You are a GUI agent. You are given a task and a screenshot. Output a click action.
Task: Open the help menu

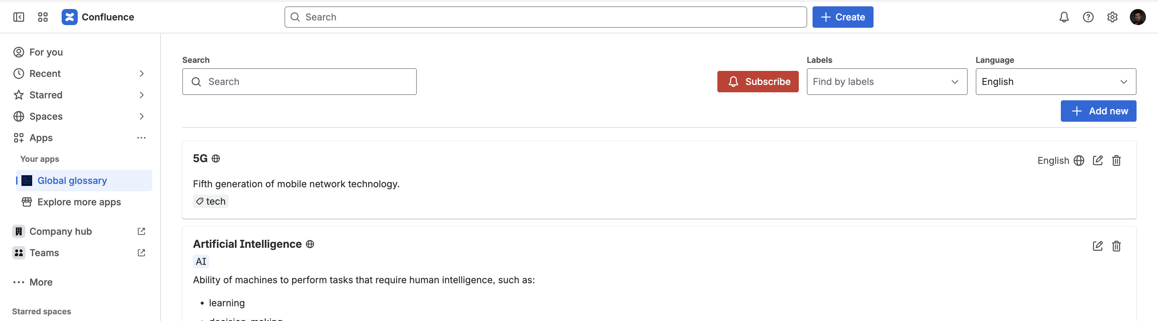tap(1088, 17)
